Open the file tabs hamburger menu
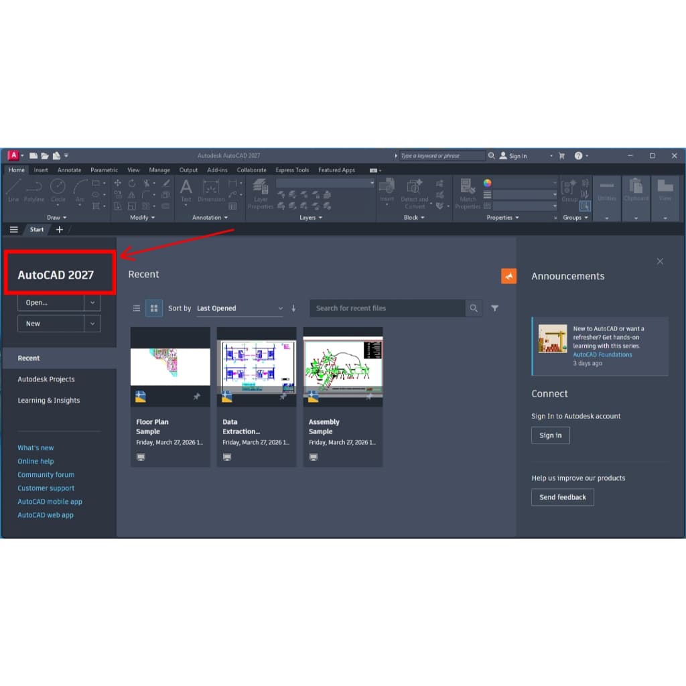This screenshot has width=686, height=686. click(x=14, y=229)
